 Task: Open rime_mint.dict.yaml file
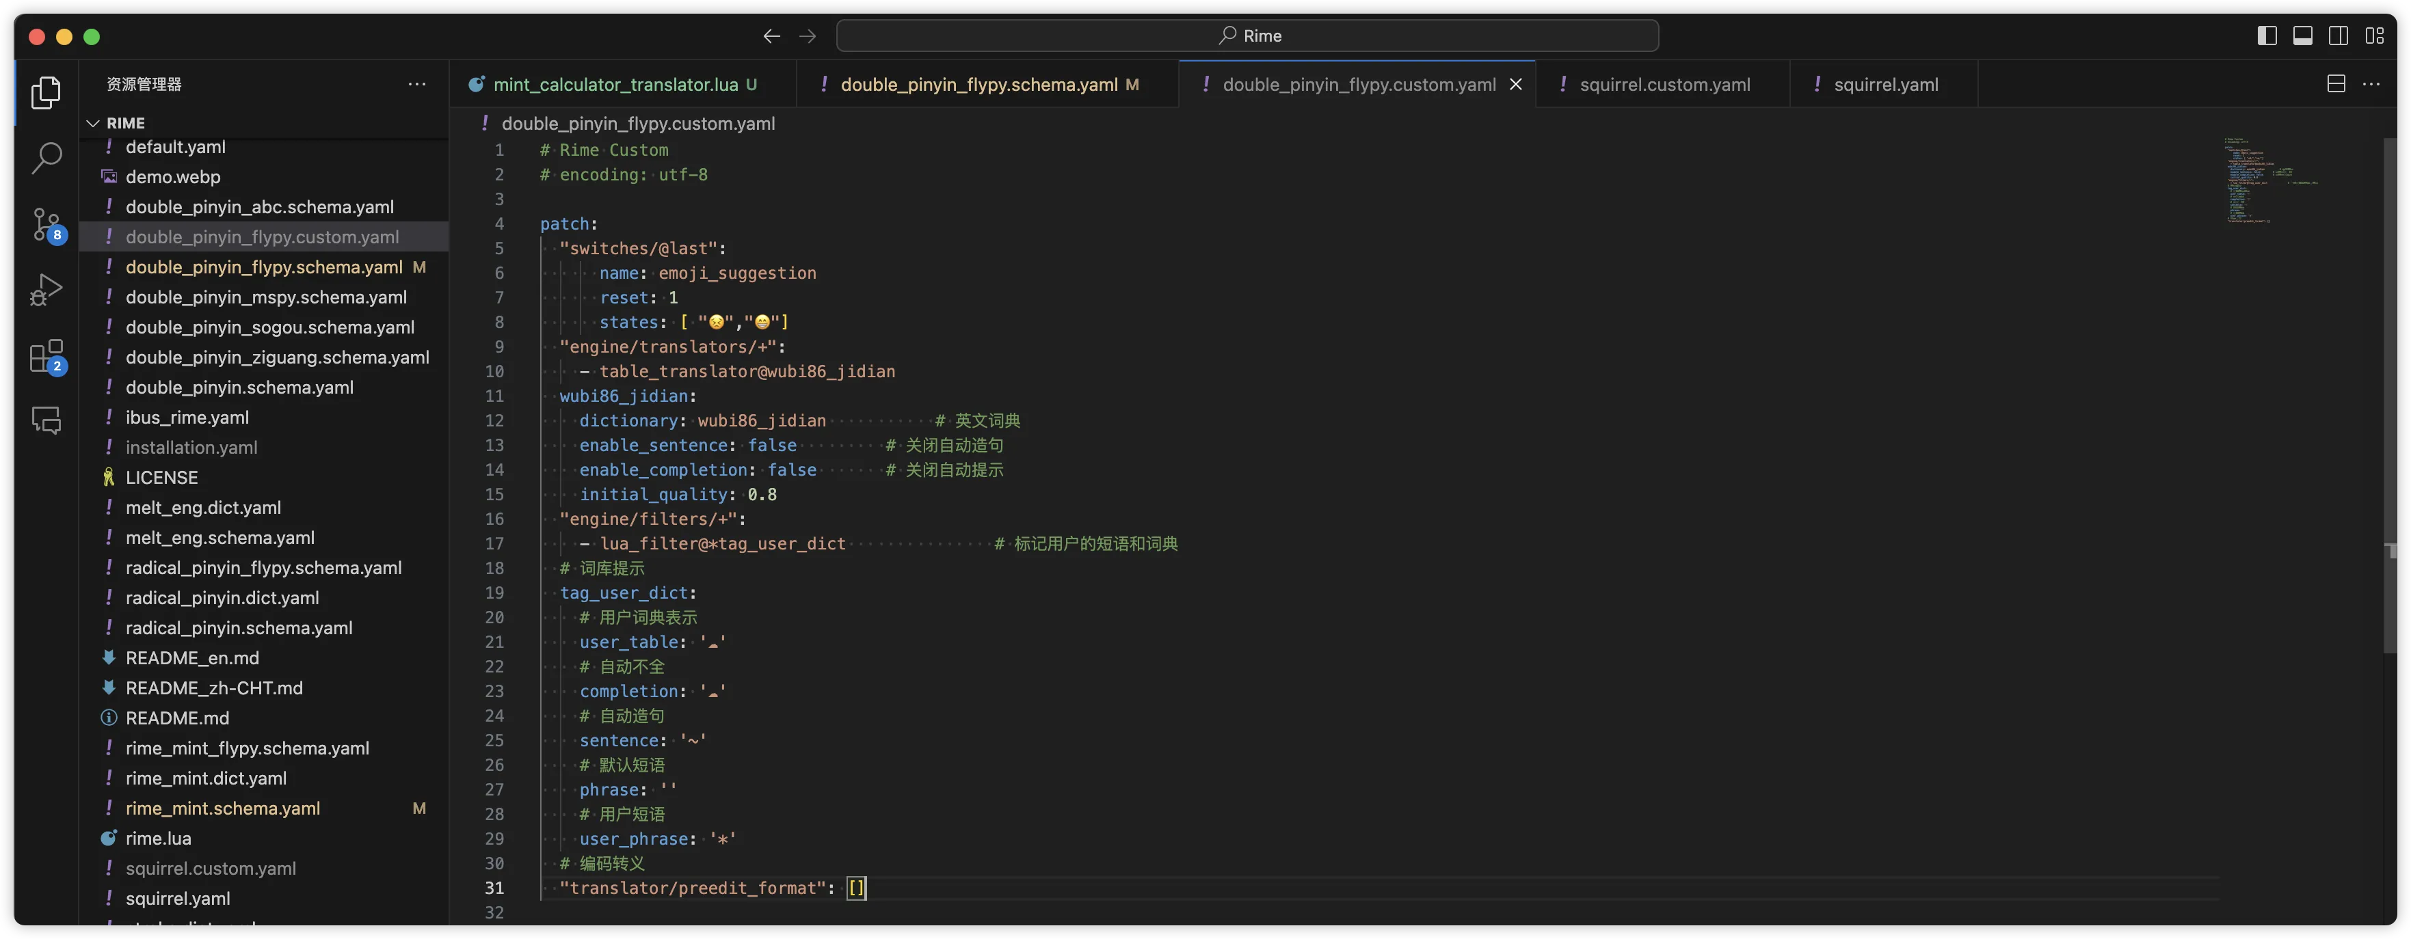pos(206,777)
